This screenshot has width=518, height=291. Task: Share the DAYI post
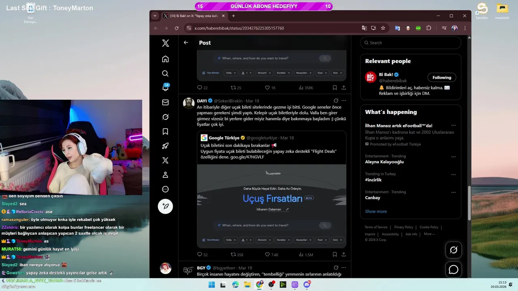tap(344, 255)
